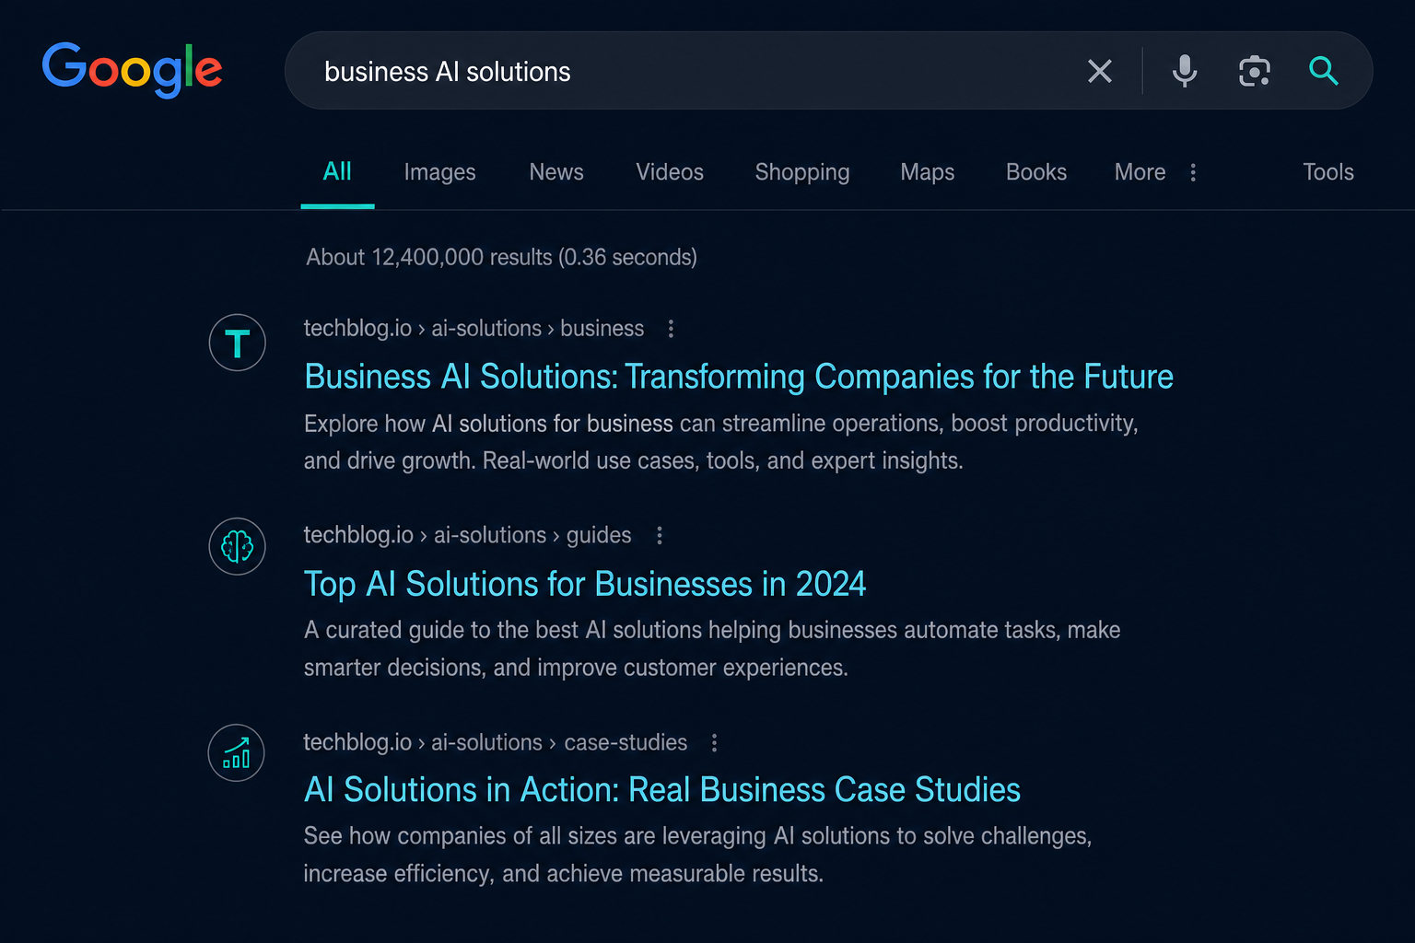The height and width of the screenshot is (943, 1415).
Task: Click the snippet starting 'See how companies'
Action: click(697, 855)
